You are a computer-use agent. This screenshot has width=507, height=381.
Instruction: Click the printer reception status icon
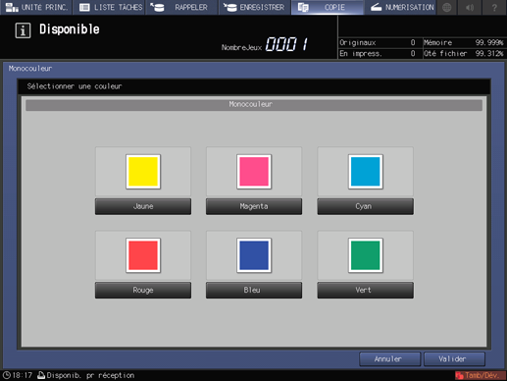[41, 375]
